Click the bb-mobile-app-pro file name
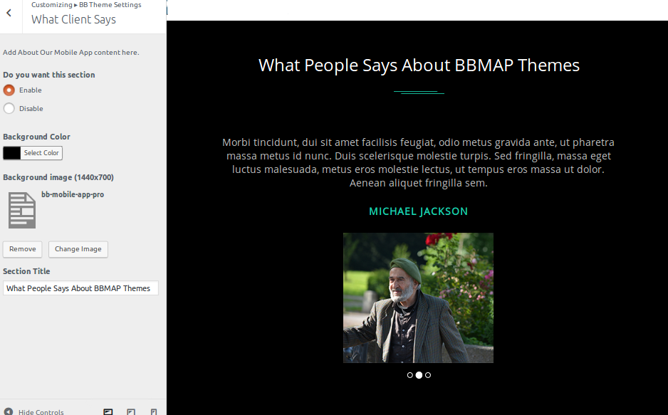 click(73, 194)
